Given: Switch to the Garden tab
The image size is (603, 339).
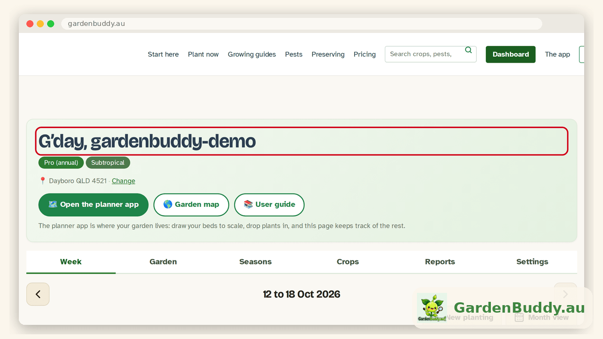Looking at the screenshot, I should pyautogui.click(x=163, y=262).
